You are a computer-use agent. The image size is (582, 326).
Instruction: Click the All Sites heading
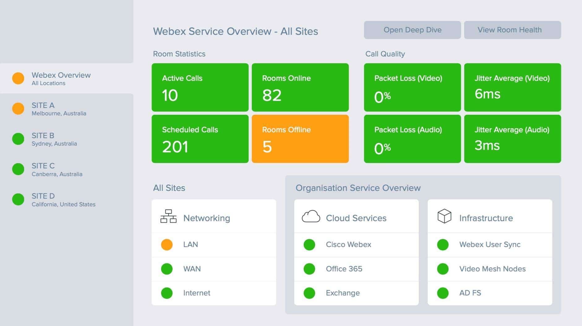coord(169,188)
